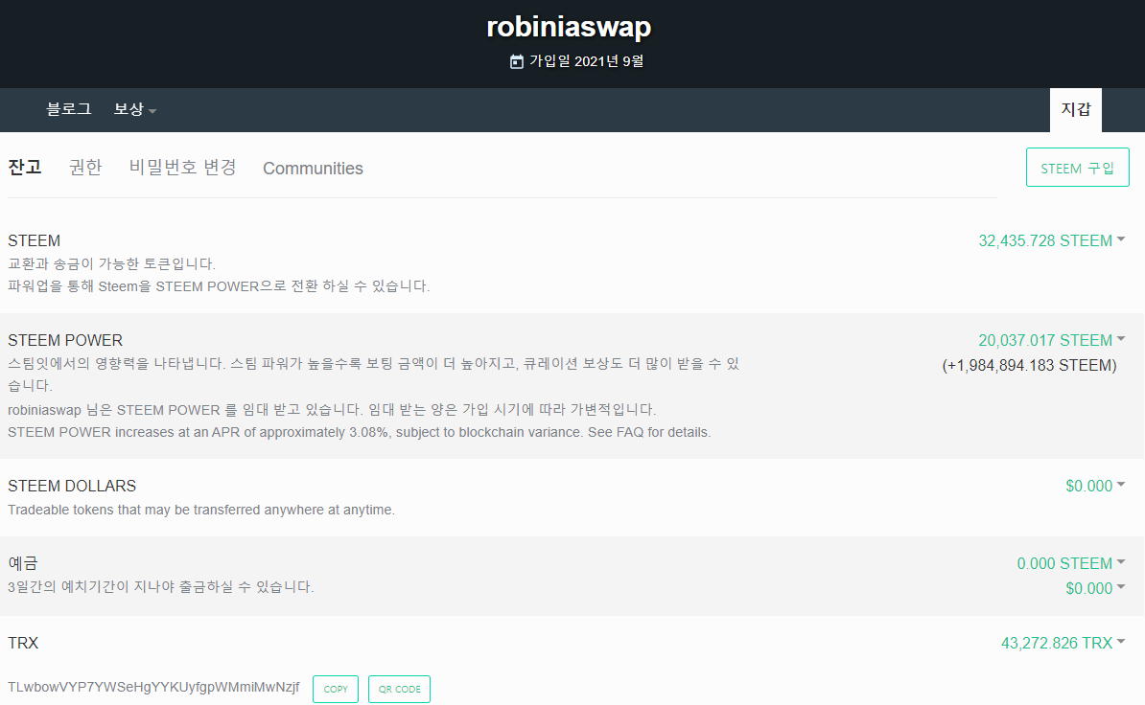Expand the 20,037.017 STEEM power dropdown
The height and width of the screenshot is (705, 1145).
pos(1052,340)
